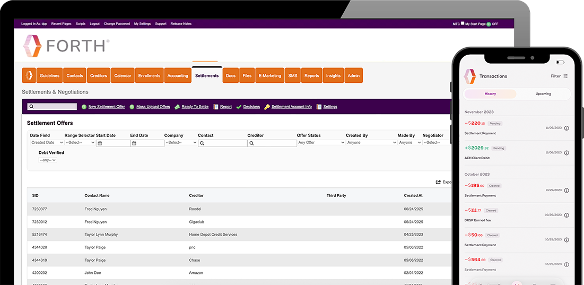This screenshot has width=584, height=285.
Task: Switch to Upcoming tab on phone
Action: 543,94
